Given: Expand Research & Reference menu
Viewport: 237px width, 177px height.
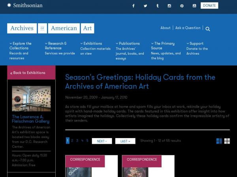Looking at the screenshot, I should tap(56, 46).
